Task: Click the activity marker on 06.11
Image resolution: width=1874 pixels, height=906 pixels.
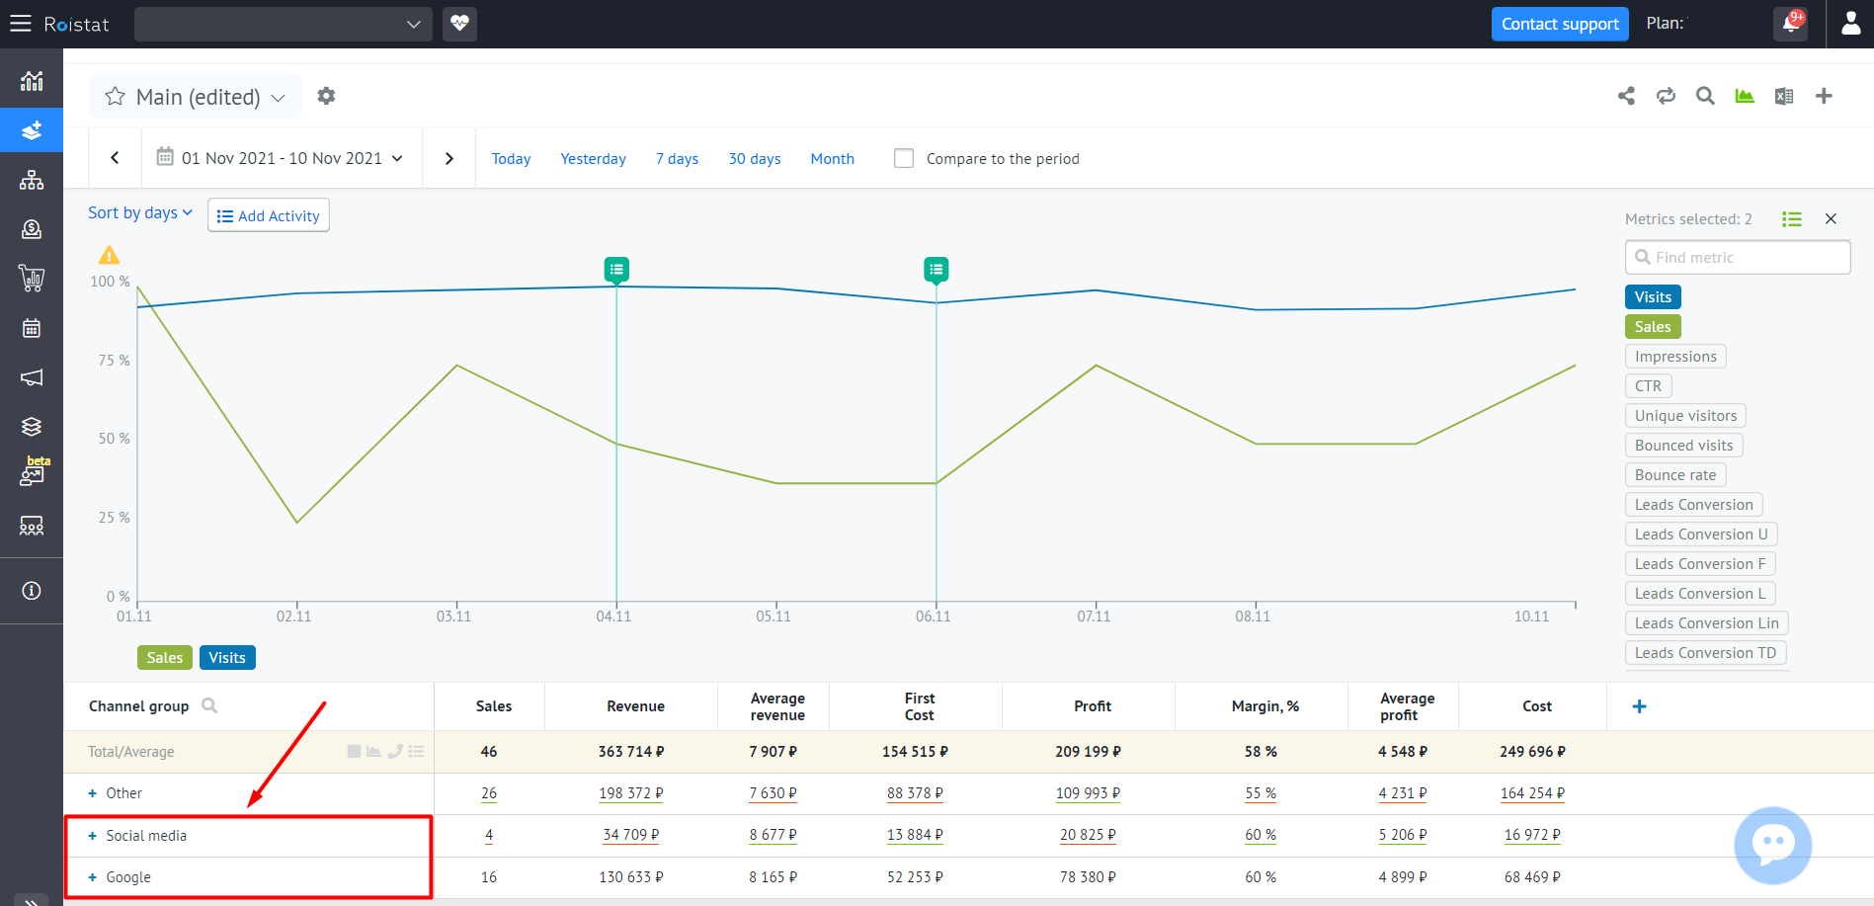Action: [937, 269]
